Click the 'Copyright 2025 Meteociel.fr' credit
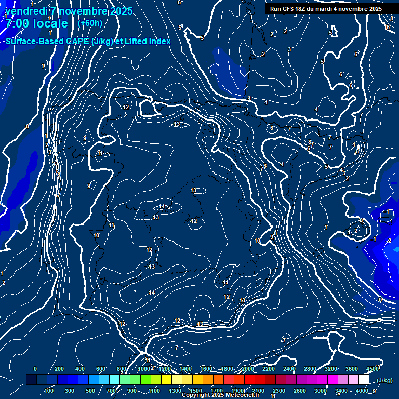This screenshot has width=399, height=399. (x=221, y=395)
